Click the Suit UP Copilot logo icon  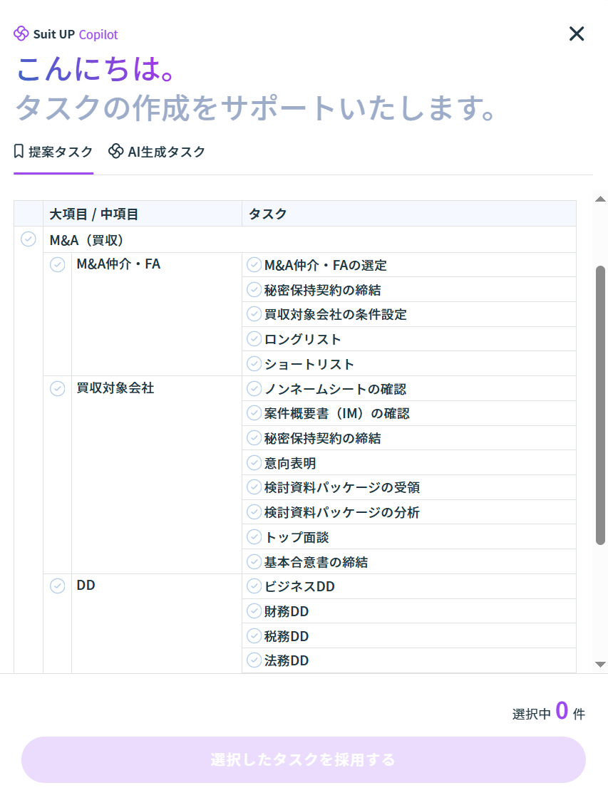(21, 33)
